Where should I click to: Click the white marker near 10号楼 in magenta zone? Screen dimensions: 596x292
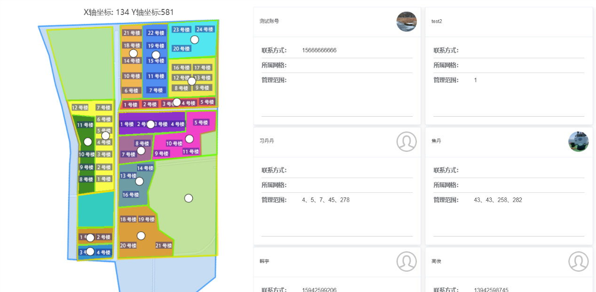189,139
